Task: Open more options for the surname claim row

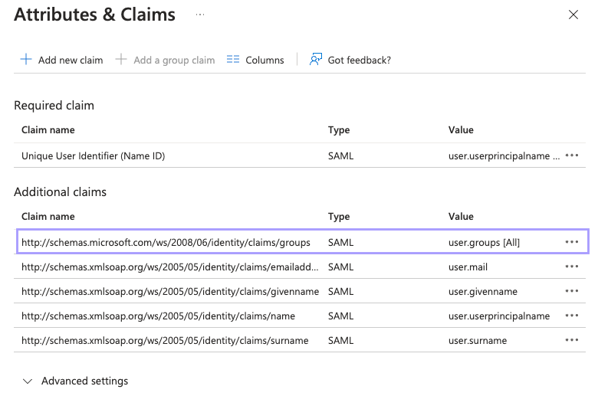Action: pyautogui.click(x=572, y=340)
